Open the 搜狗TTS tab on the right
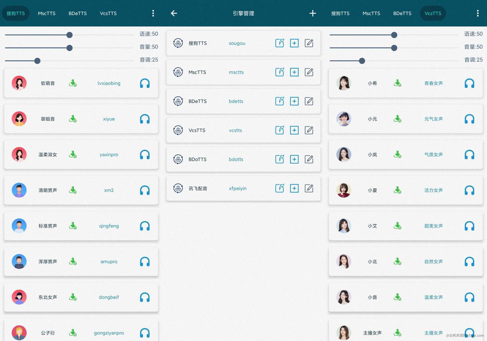This screenshot has width=487, height=341. (x=340, y=13)
